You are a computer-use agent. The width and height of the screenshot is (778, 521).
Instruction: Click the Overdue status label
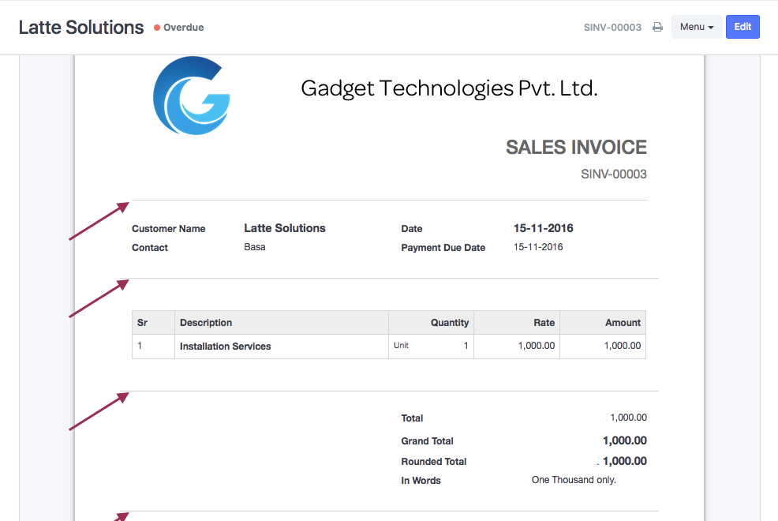pyautogui.click(x=183, y=28)
